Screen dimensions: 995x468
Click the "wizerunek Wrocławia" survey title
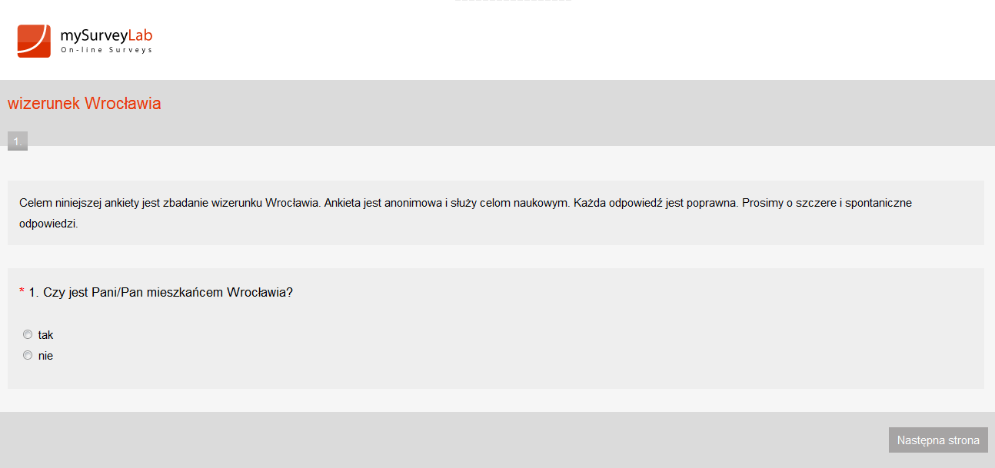85,104
